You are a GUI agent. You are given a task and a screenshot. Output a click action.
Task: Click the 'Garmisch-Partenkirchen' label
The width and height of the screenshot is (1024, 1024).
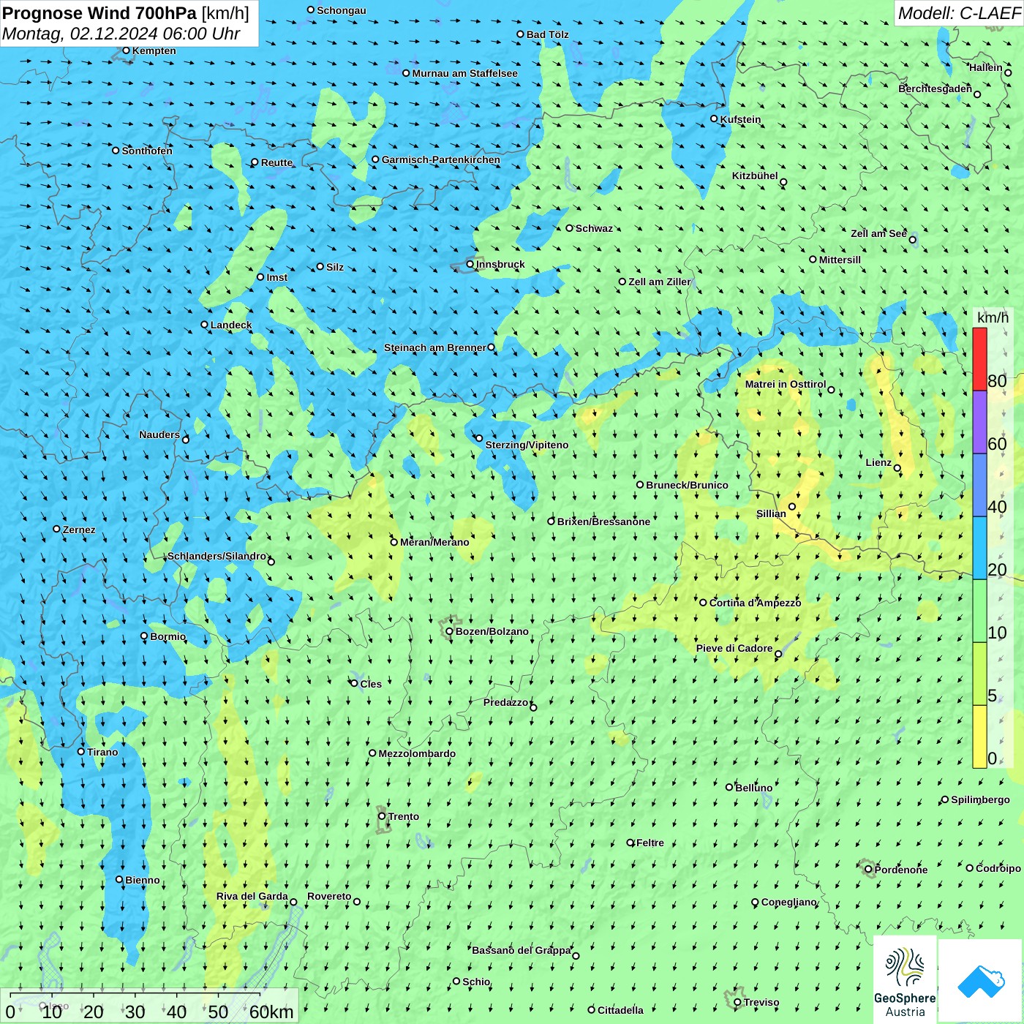point(441,159)
